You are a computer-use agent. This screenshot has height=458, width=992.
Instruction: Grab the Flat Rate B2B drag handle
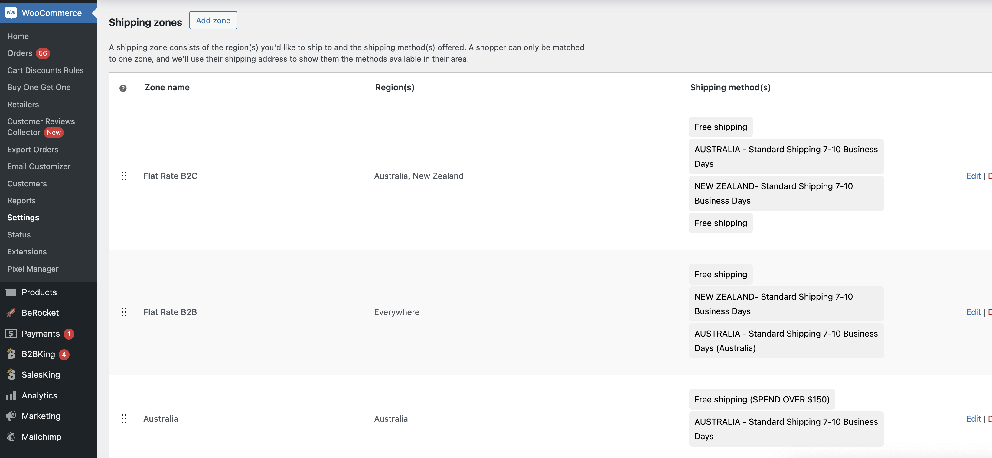[124, 312]
